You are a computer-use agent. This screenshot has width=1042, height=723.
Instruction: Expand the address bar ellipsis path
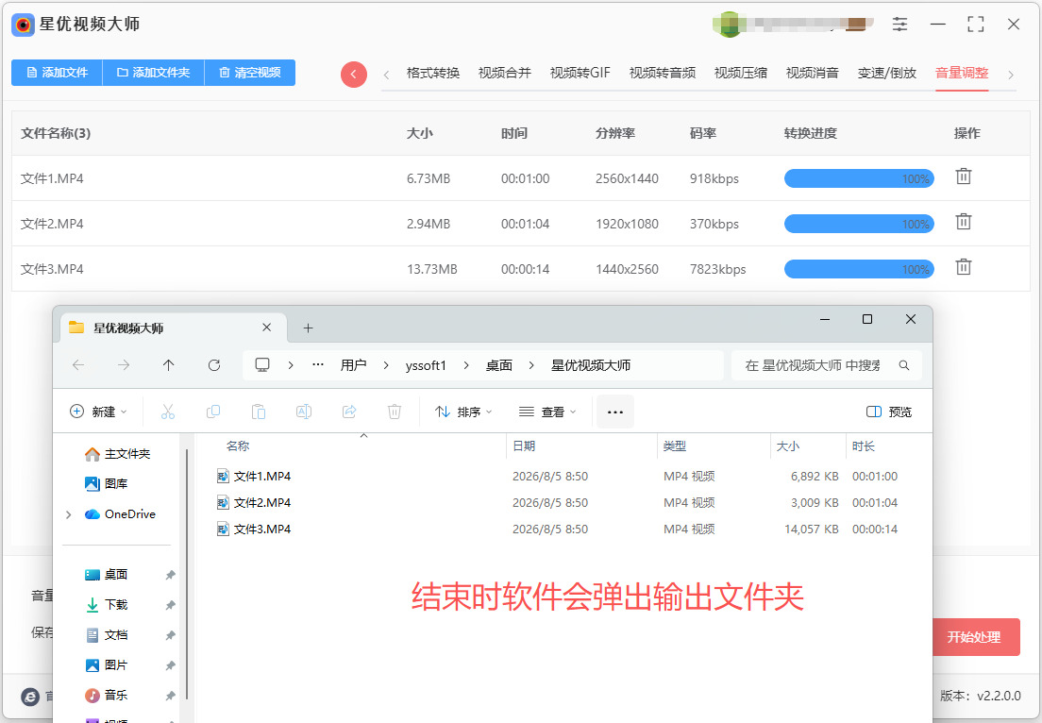coord(318,365)
